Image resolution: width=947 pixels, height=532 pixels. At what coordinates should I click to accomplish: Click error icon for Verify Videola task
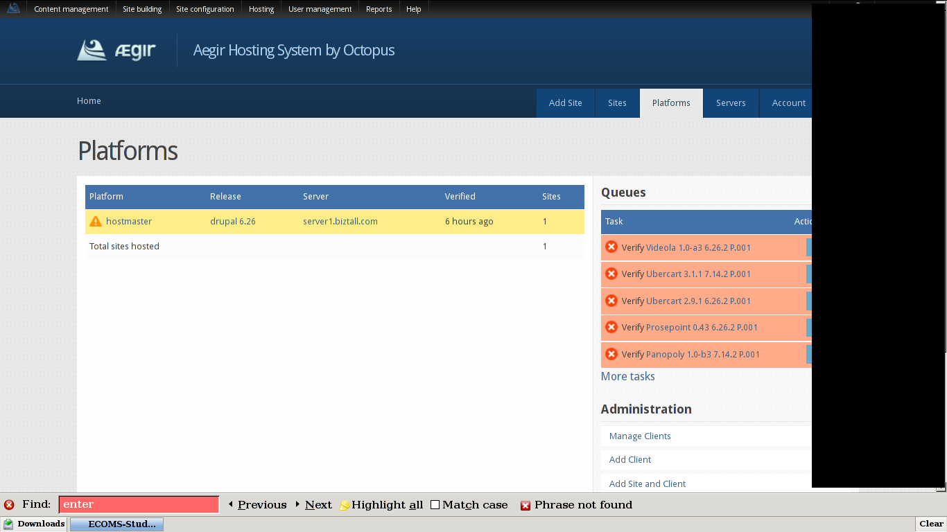click(611, 247)
